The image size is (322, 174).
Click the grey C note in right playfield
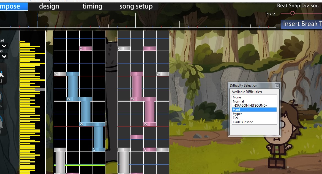pos(124,49)
